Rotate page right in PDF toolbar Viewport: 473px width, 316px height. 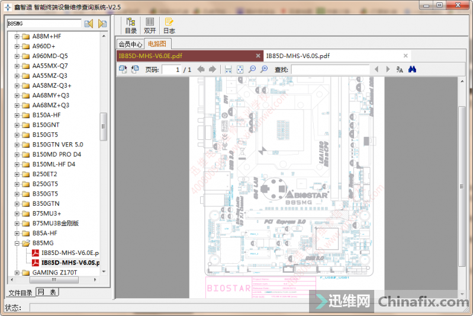135,69
